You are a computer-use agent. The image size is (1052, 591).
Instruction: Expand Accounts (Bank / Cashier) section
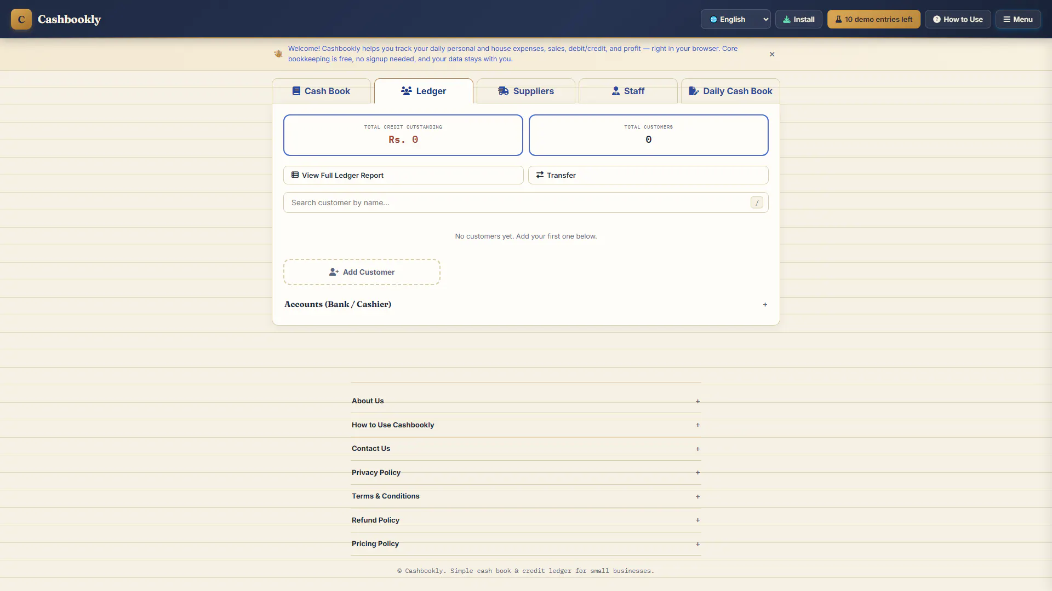pos(525,304)
